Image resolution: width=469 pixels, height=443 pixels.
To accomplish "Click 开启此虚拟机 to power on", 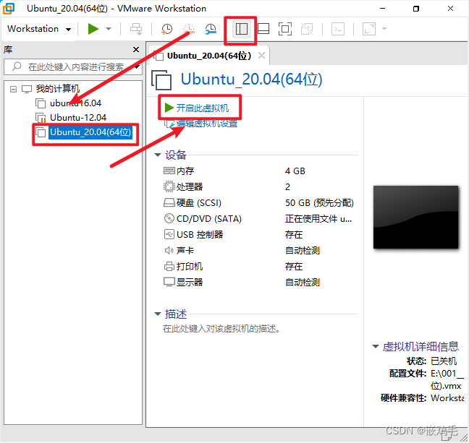I will (203, 108).
